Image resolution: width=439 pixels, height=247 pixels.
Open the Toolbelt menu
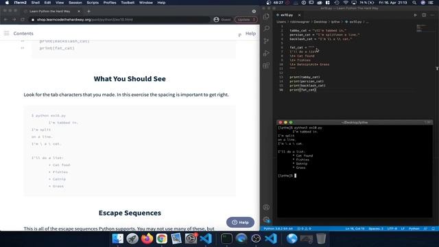128,3
